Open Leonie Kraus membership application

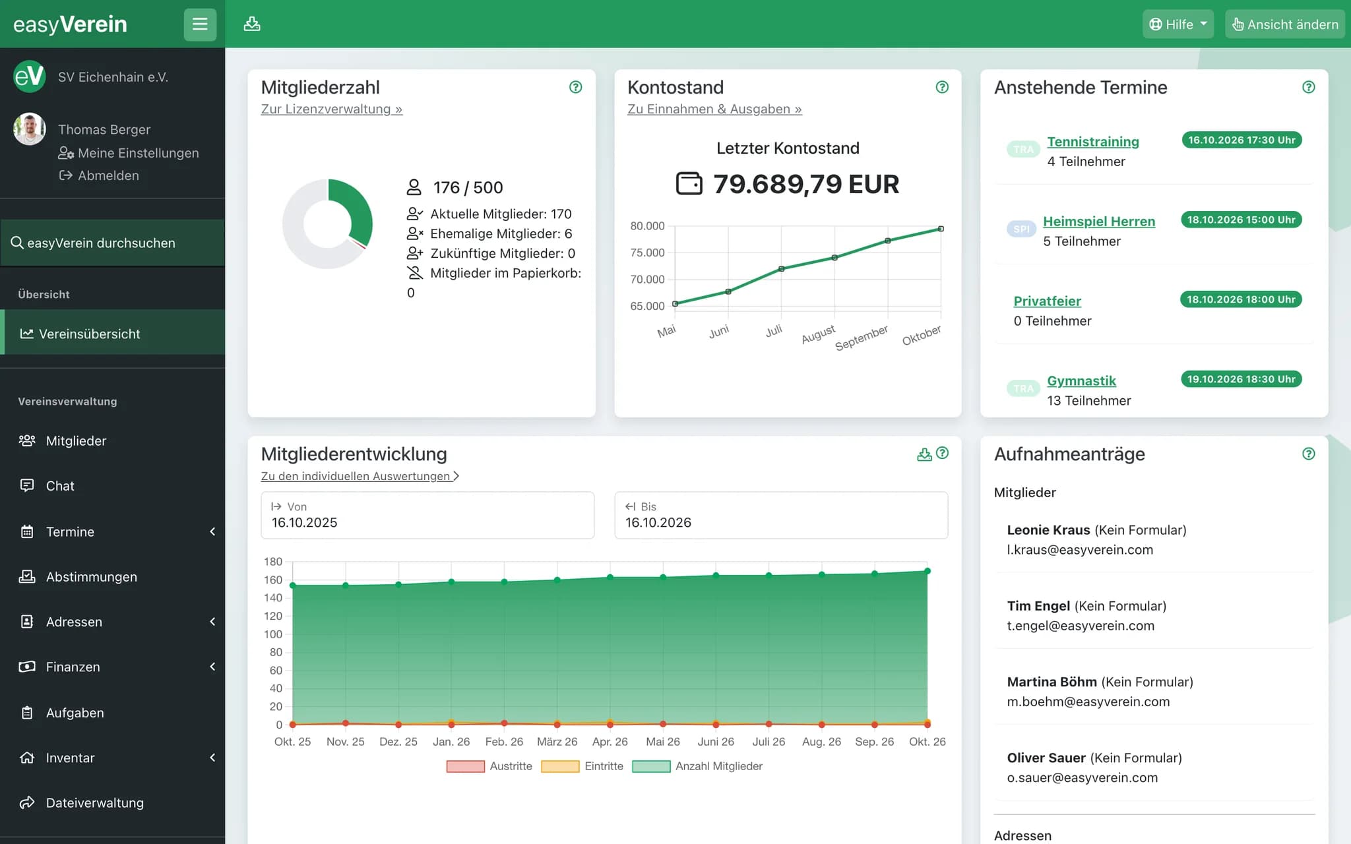tap(1154, 539)
